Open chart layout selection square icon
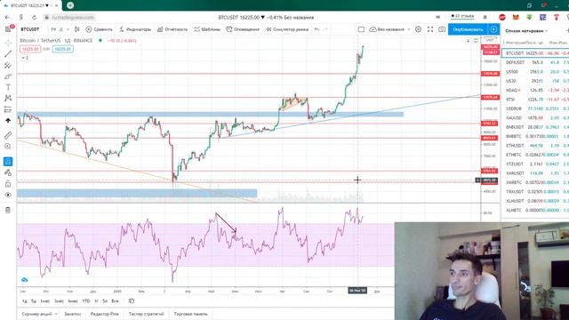 point(361,29)
